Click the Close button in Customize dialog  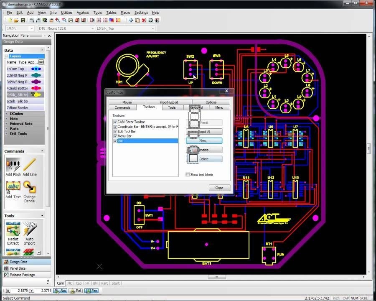[219, 188]
